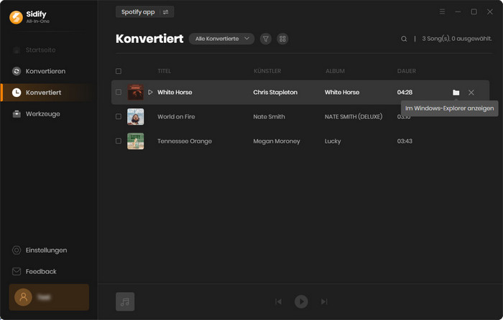Click the swap arrows icon beside Spotify app
This screenshot has height=320, width=503.
click(165, 12)
